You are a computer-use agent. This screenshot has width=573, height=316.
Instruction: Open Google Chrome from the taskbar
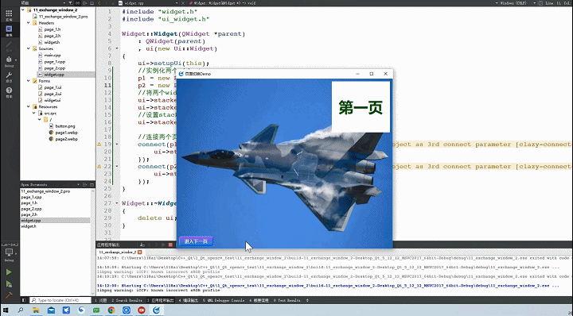coord(111,310)
